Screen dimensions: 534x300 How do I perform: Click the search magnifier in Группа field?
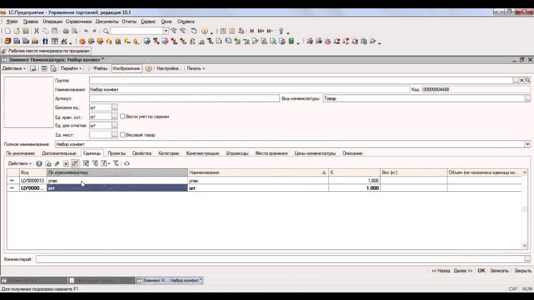[527, 80]
